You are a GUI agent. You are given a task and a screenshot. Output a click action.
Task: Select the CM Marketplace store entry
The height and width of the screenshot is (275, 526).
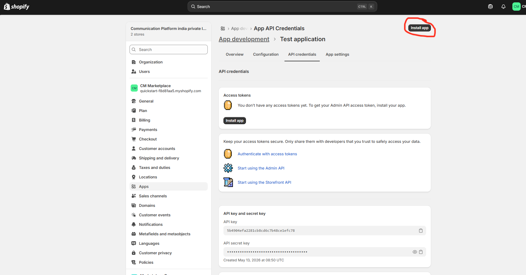(169, 88)
